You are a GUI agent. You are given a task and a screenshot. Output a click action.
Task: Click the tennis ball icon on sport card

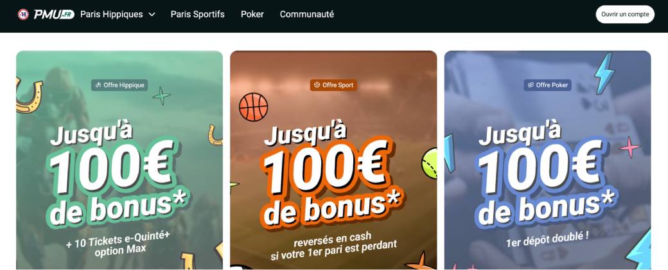point(430,163)
